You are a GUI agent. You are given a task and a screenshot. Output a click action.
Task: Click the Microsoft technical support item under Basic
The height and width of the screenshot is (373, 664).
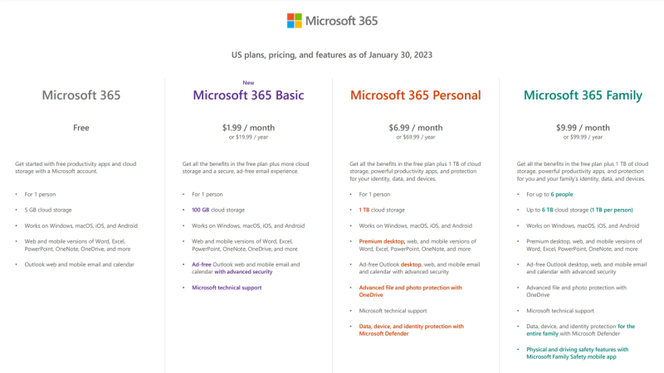pos(227,288)
